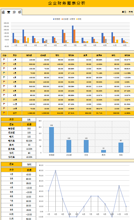Screen dimensions: 134x220
Task: Click the status flag icon in the 6月 row
Action: (x=4, y=81)
